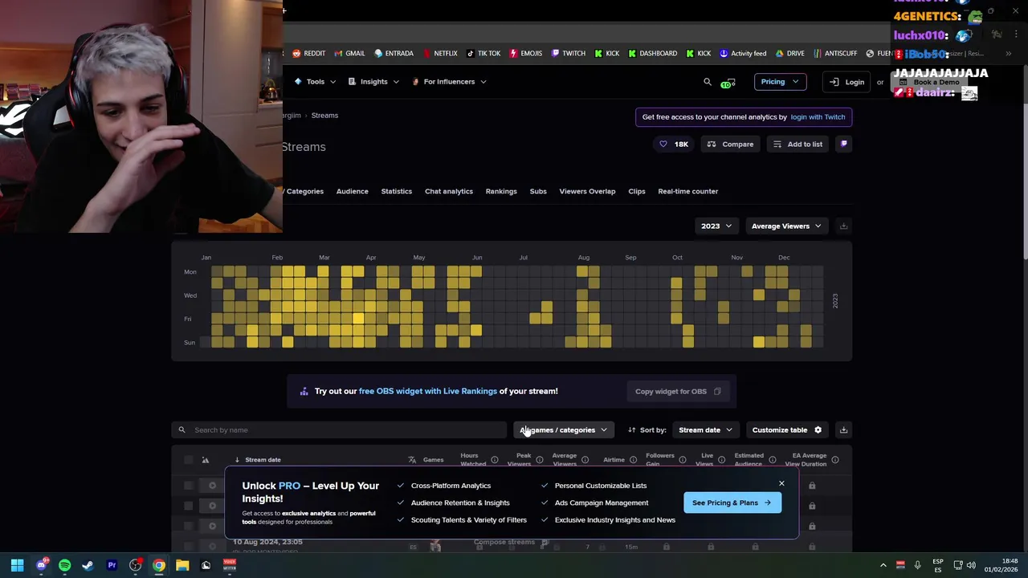
Task: Open the Hours Watched info icon
Action: [495, 460]
